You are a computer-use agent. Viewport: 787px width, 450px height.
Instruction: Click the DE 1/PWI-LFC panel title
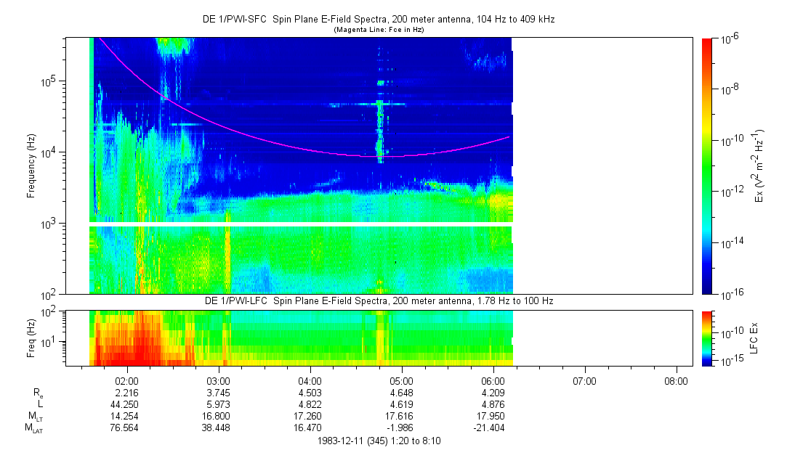(378, 300)
